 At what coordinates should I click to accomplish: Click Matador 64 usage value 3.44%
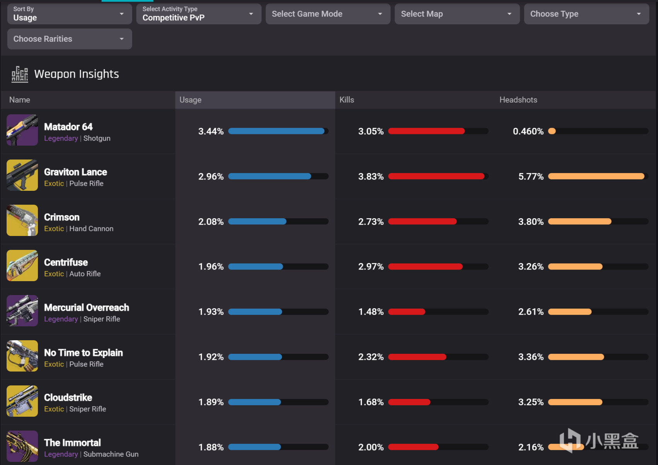(x=211, y=131)
